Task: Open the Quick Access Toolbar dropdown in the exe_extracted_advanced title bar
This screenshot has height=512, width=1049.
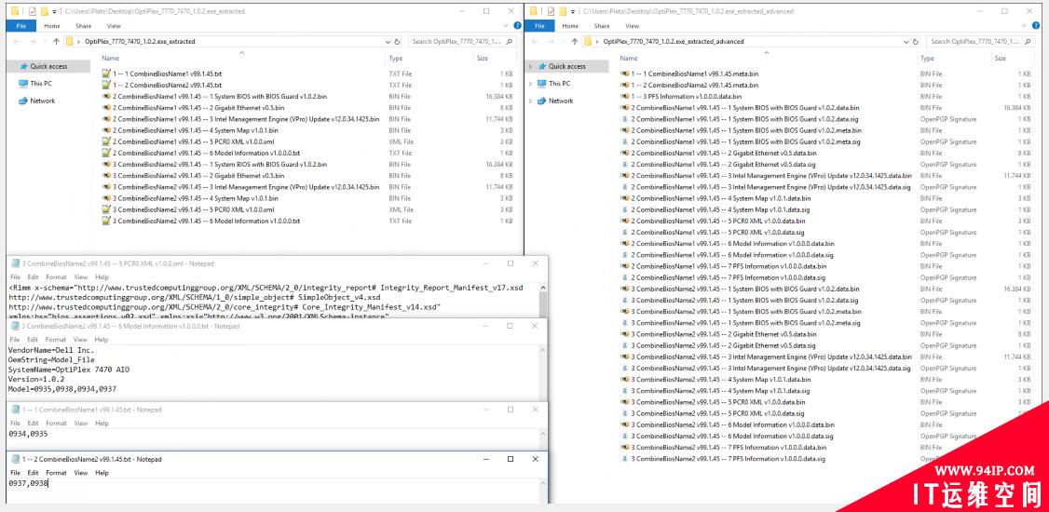Action: tap(570, 10)
